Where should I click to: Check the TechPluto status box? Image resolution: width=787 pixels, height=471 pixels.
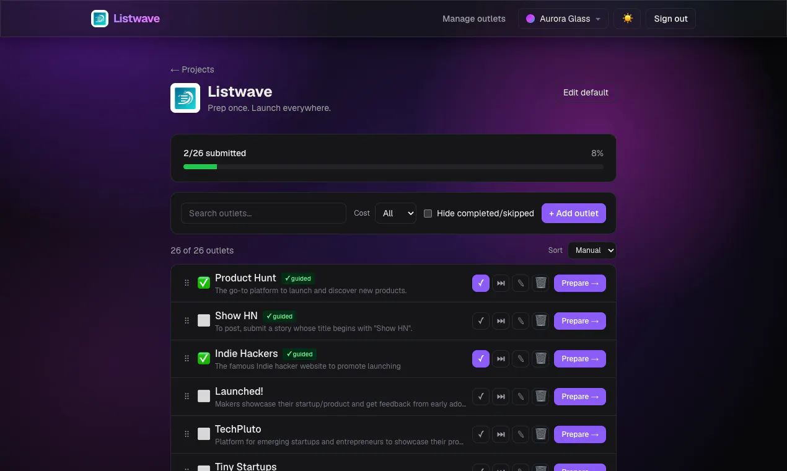(204, 434)
